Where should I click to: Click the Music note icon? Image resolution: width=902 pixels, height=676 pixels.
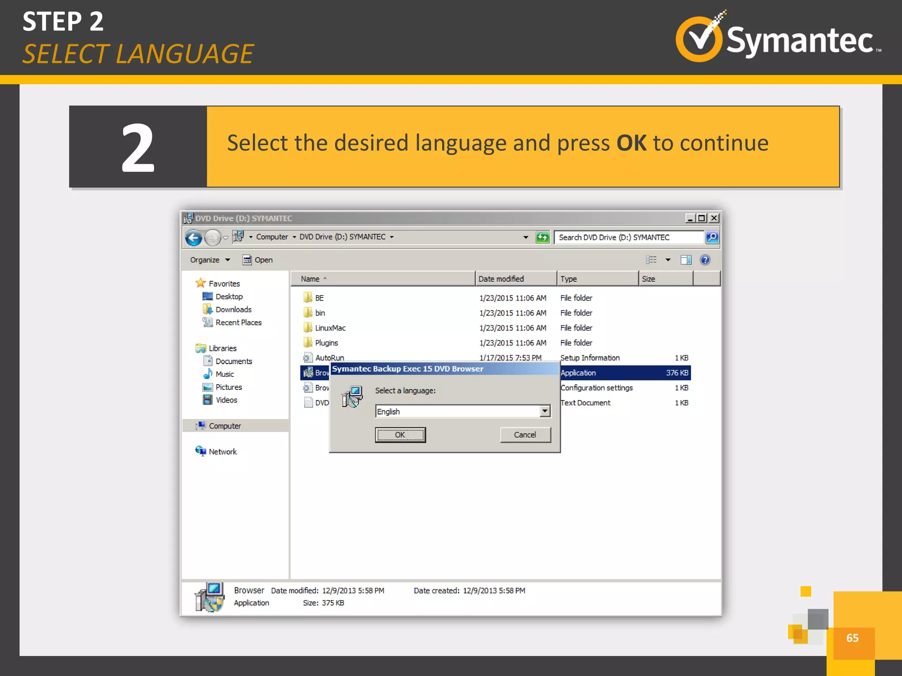tap(208, 374)
